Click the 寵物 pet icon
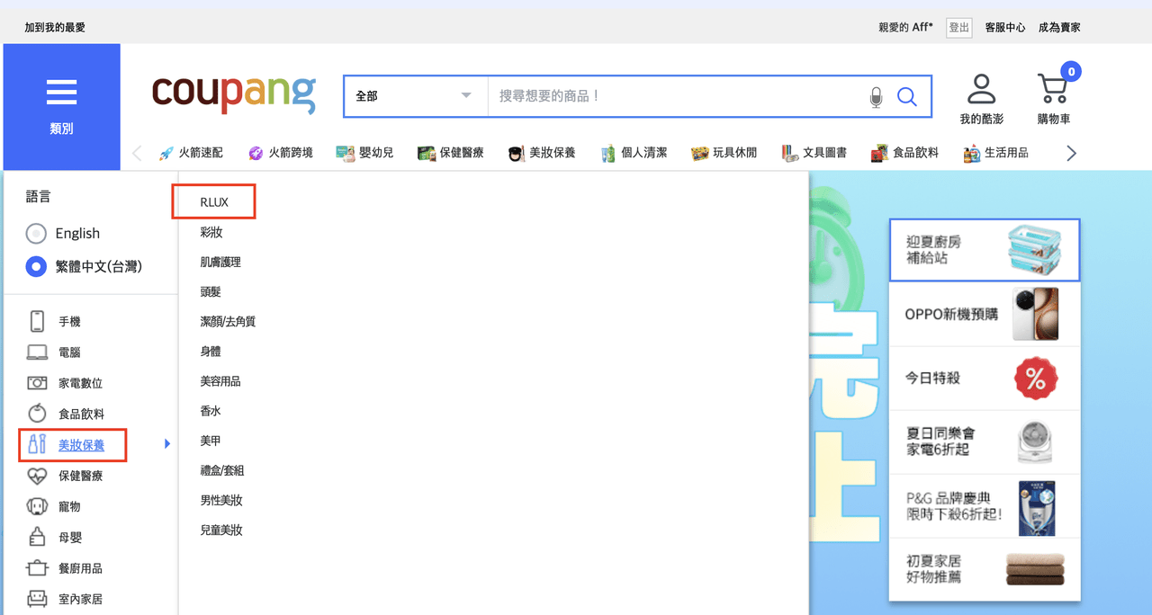The image size is (1152, 615). [37, 506]
